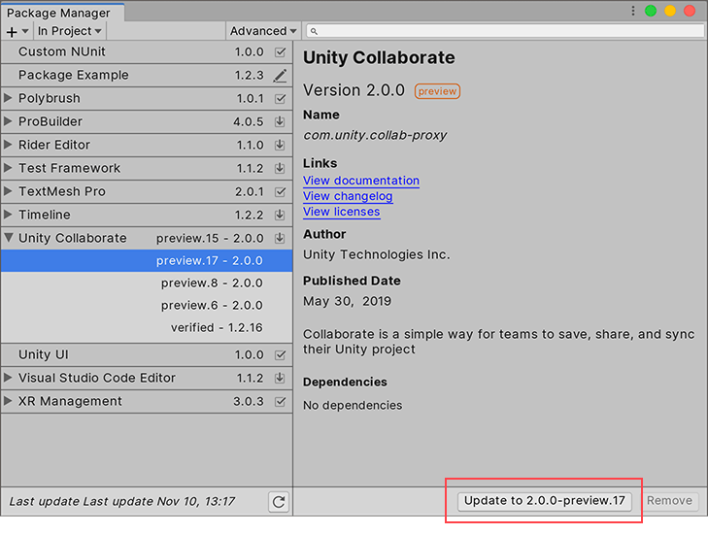Open the In Project scope dropdown
Screen dimensions: 708x534
pos(70,31)
